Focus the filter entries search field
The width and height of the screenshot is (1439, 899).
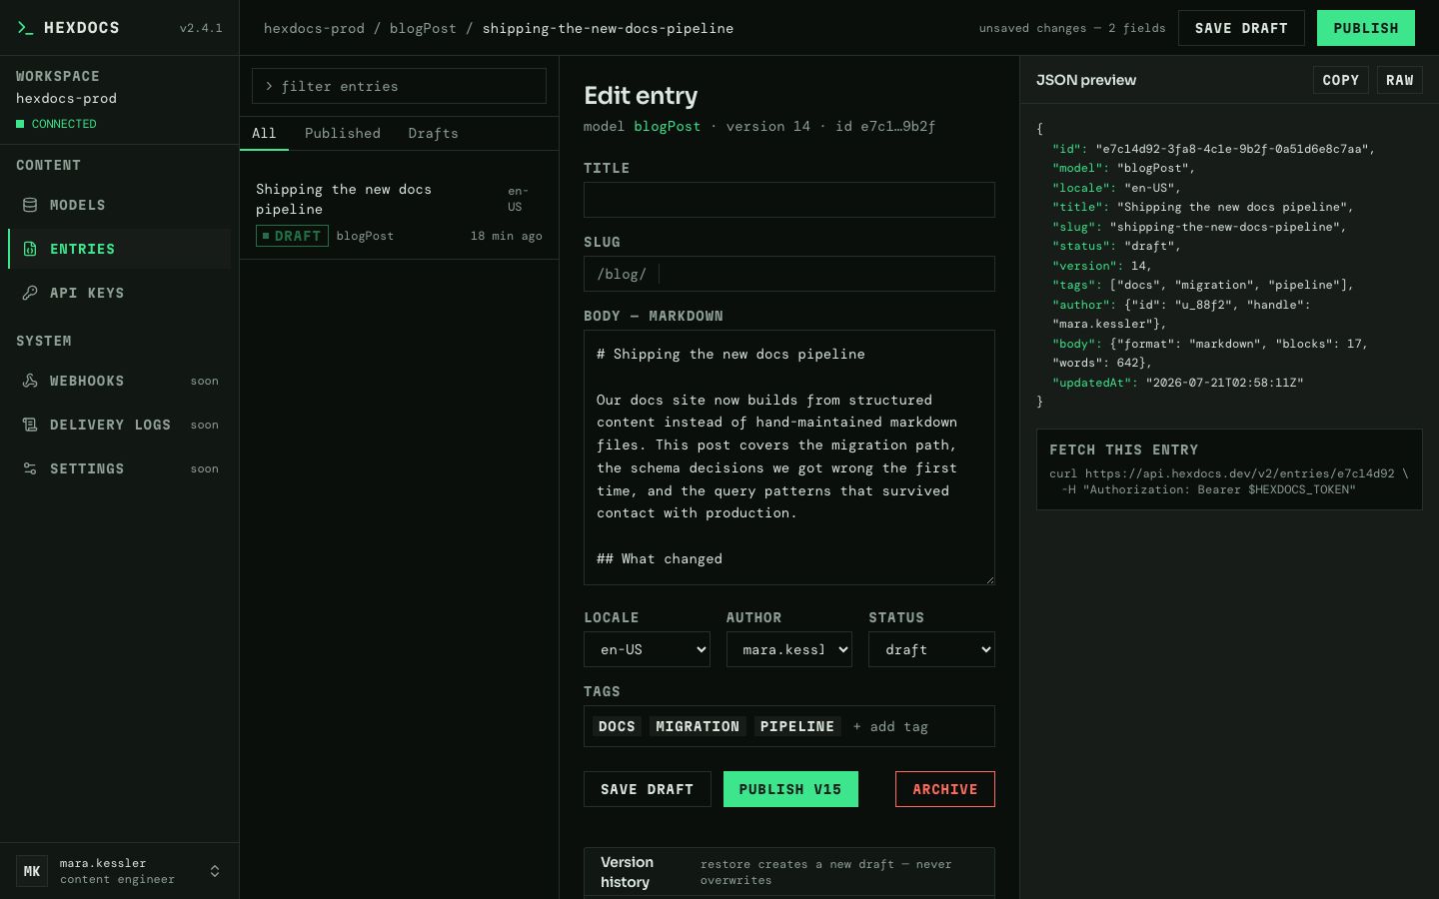(x=399, y=86)
